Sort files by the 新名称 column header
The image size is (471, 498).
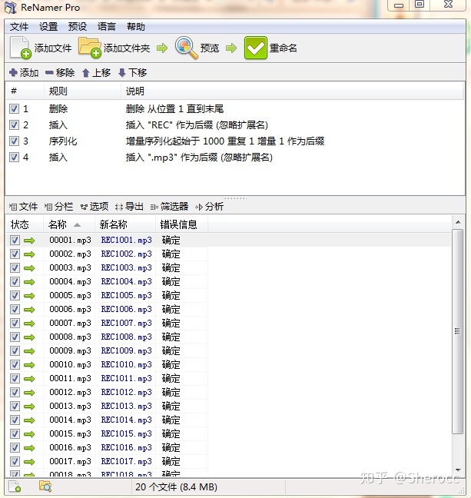coord(125,225)
